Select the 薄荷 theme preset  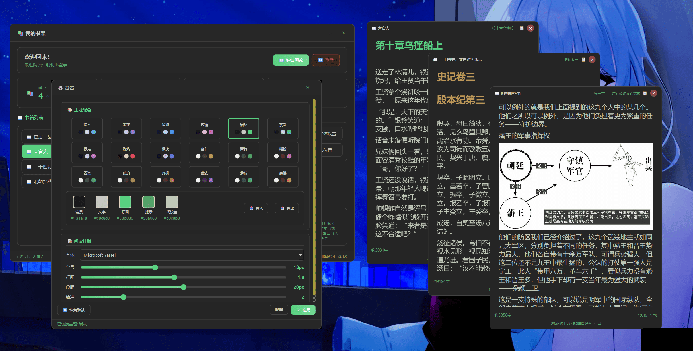coord(244,177)
